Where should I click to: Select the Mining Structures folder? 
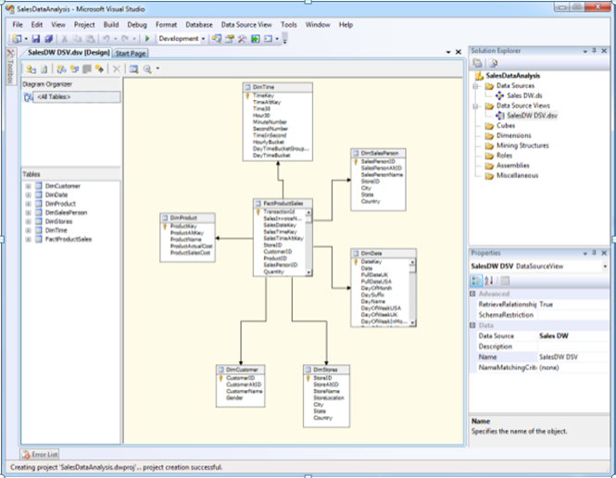pos(522,145)
